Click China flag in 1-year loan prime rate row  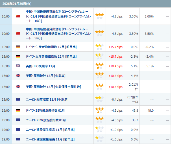pos(18,16)
